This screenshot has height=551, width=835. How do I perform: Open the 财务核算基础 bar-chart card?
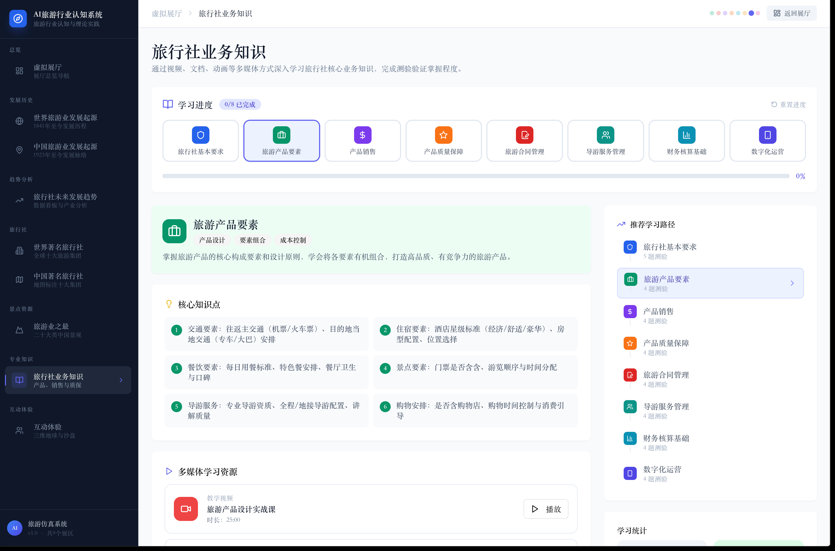click(x=686, y=140)
